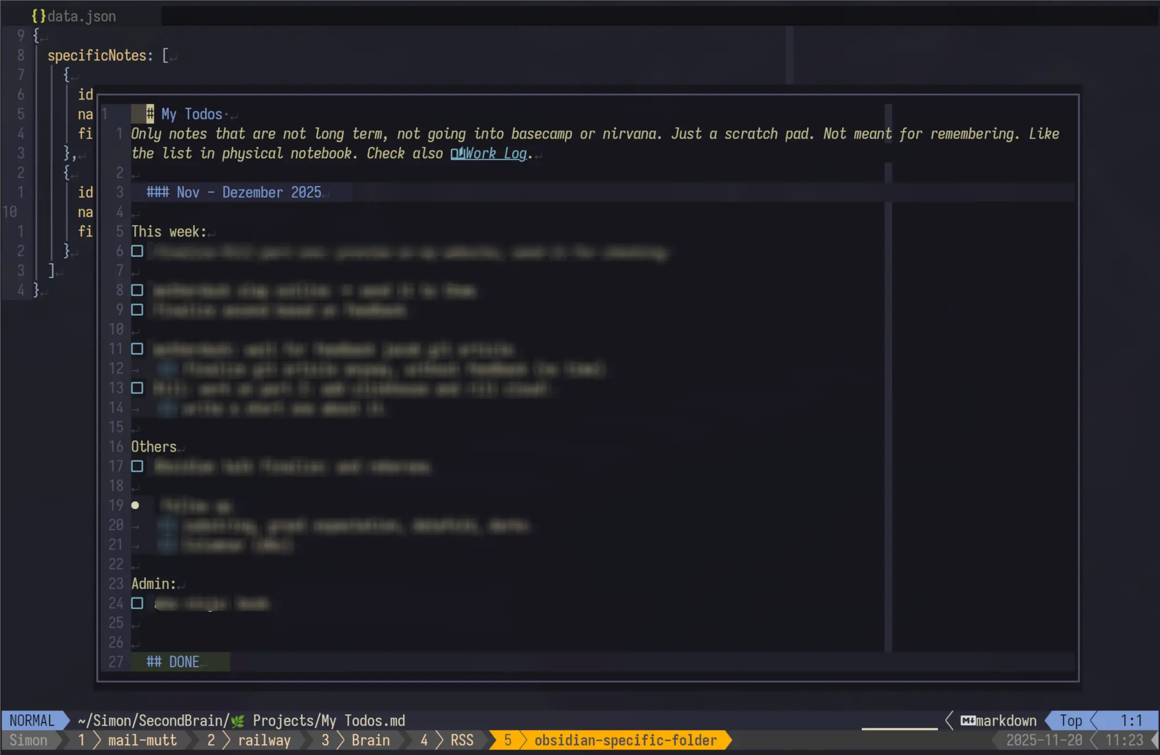Click the markdown filetype icon in statusline
The width and height of the screenshot is (1160, 755).
pos(968,721)
